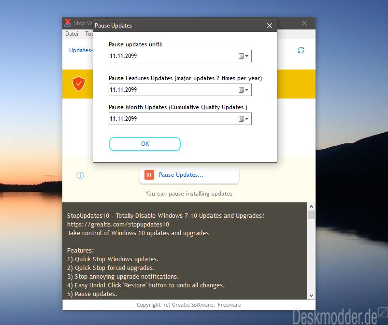Click the orange shield status icon
The height and width of the screenshot is (325, 388).
pyautogui.click(x=79, y=84)
